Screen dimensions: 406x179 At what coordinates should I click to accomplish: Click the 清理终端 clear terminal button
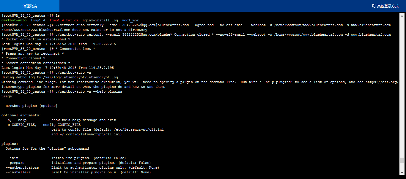pyautogui.click(x=30, y=6)
